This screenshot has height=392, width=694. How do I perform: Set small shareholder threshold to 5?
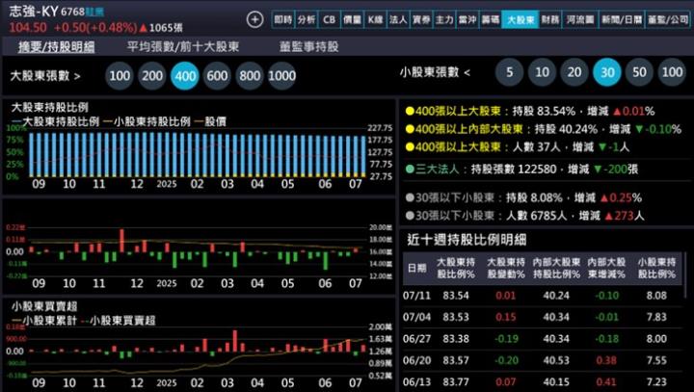(510, 71)
